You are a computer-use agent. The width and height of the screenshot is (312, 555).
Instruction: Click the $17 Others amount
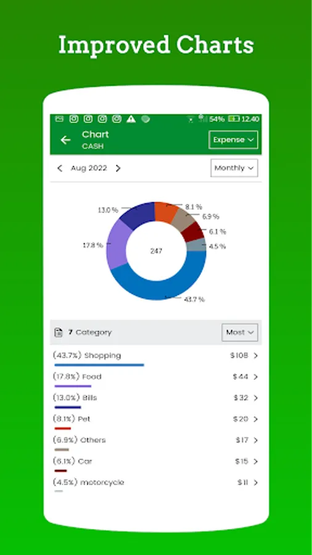tap(242, 440)
